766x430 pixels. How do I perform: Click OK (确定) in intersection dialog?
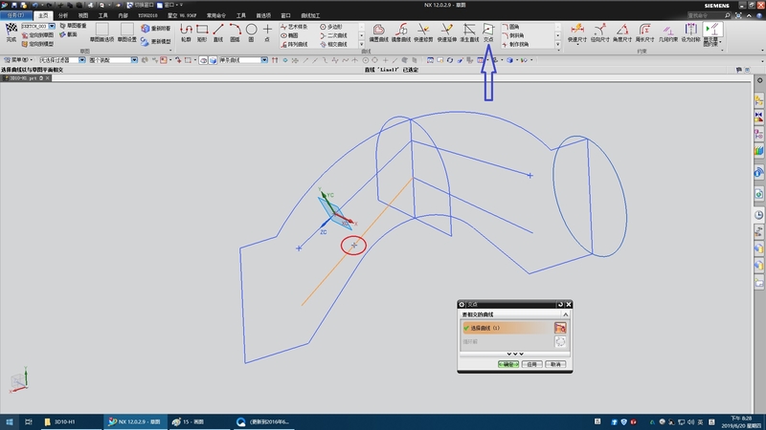(508, 364)
